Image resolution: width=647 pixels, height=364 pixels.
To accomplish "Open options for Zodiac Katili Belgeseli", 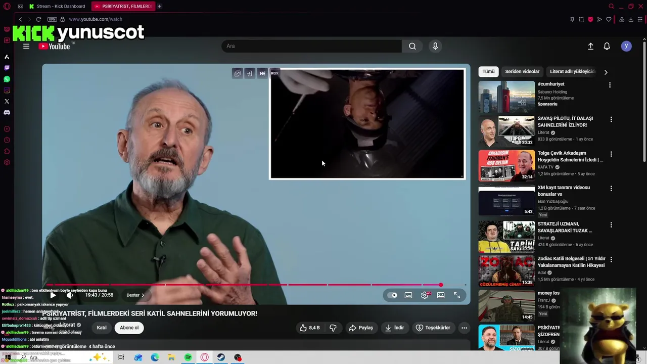I will (611, 259).
